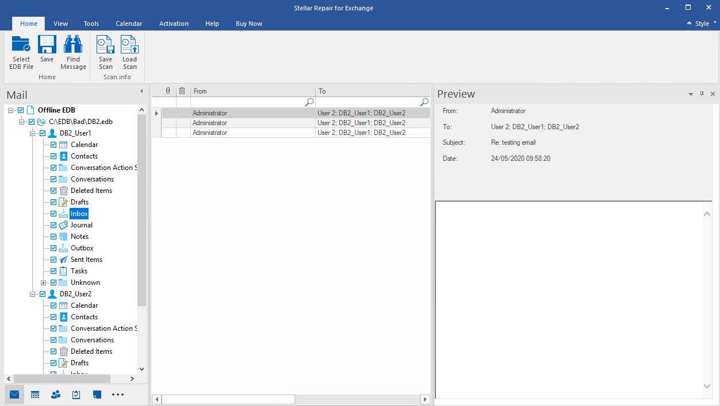This screenshot has height=406, width=720.
Task: Switch to Mail view at bottom bar
Action: tap(14, 395)
